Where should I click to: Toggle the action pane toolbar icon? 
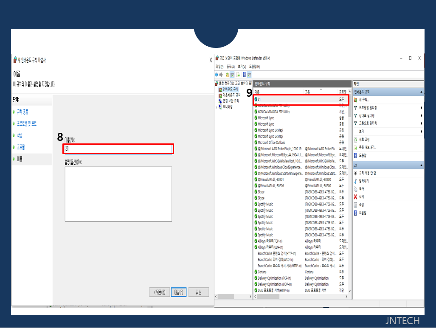(249, 75)
